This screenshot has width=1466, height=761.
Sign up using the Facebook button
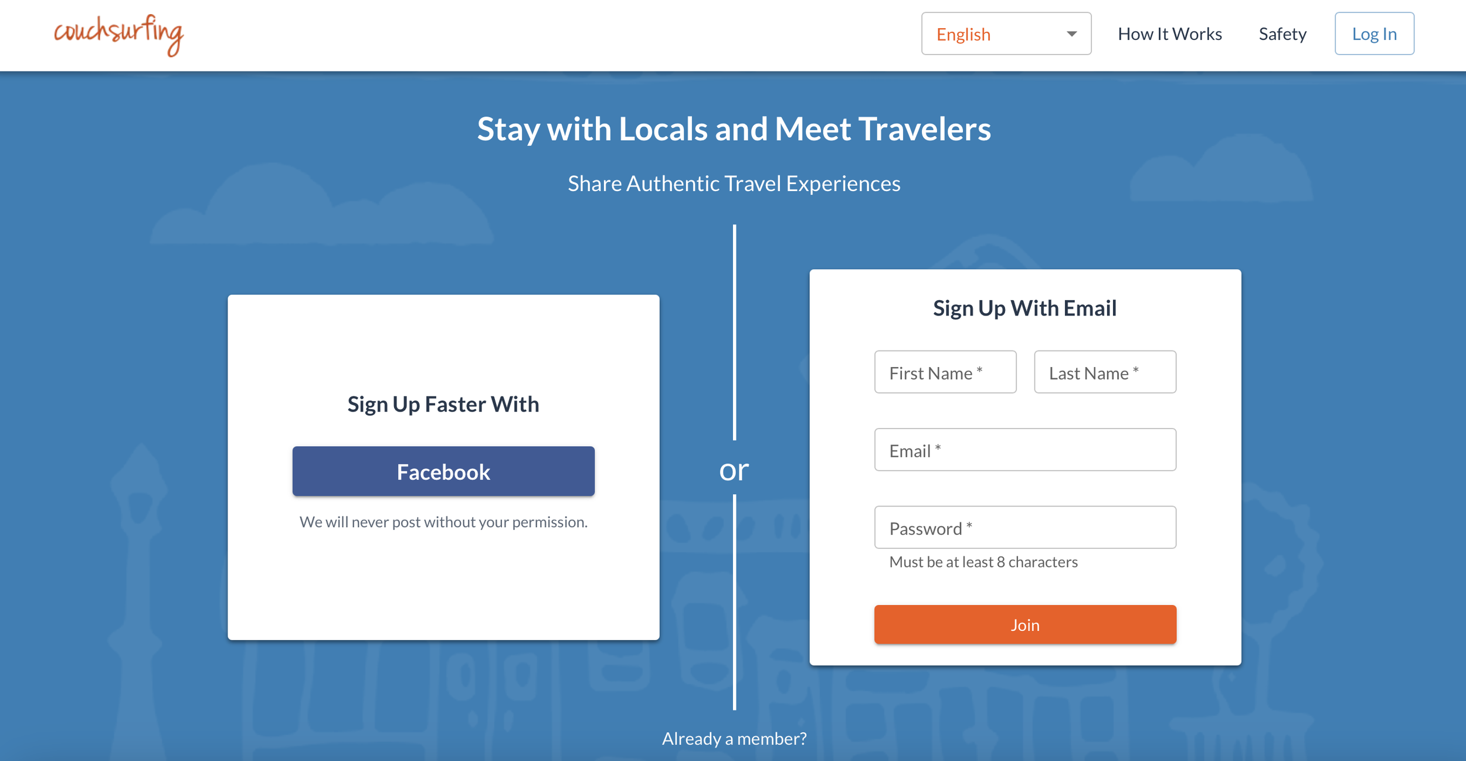[x=443, y=471]
